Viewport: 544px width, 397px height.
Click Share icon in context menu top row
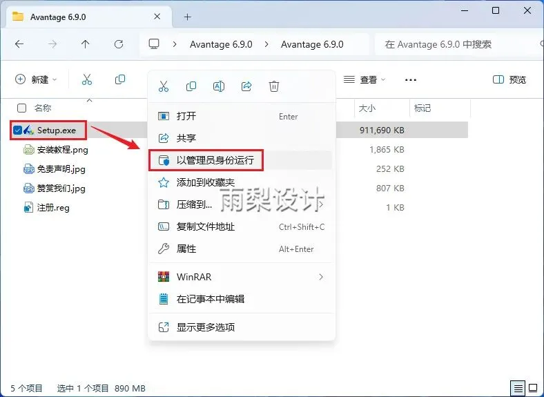pos(246,86)
